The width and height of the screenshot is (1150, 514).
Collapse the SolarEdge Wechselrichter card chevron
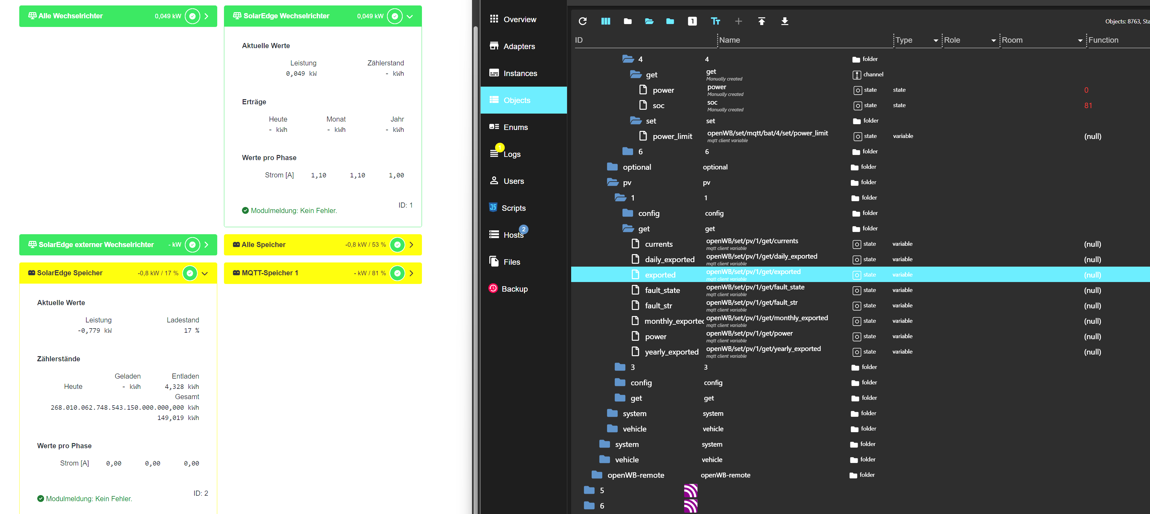pyautogui.click(x=410, y=16)
